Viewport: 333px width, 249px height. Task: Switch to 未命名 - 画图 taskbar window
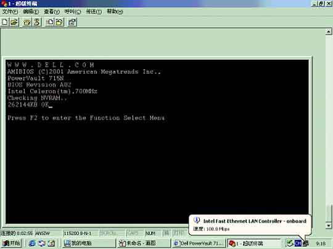tap(144, 243)
